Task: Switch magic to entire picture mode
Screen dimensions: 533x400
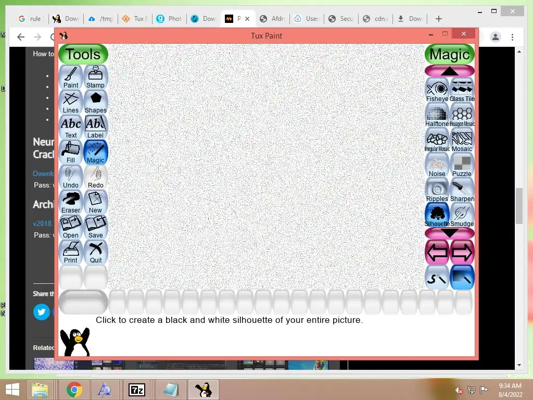Action: pos(462,278)
